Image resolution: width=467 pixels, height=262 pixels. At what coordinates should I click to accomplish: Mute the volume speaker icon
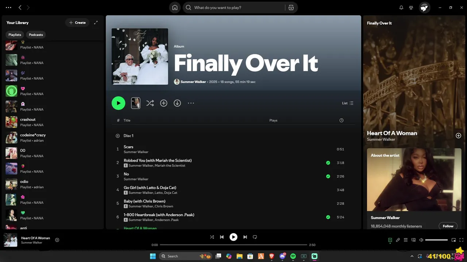421,240
